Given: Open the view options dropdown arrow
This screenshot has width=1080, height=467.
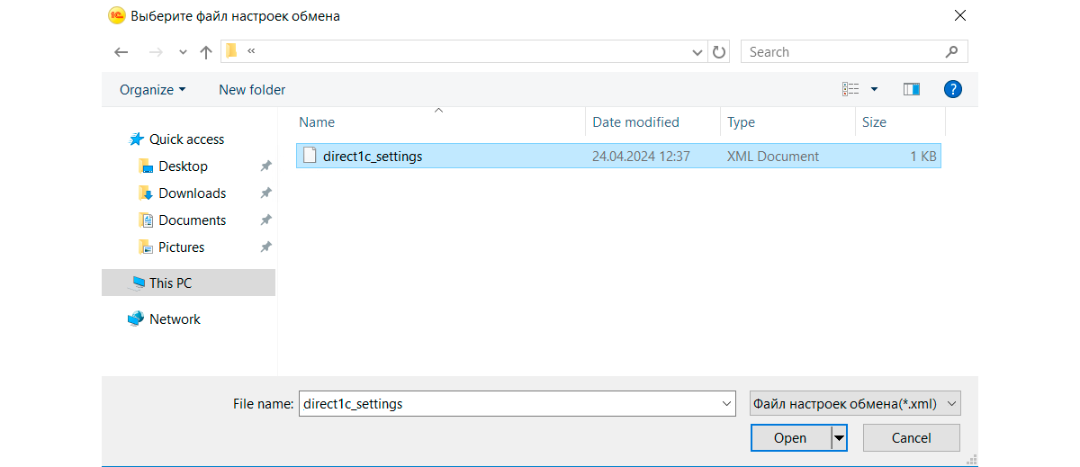Looking at the screenshot, I should (x=874, y=89).
